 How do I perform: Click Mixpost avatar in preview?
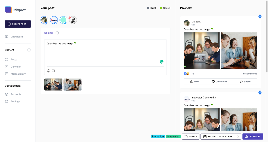(187, 23)
